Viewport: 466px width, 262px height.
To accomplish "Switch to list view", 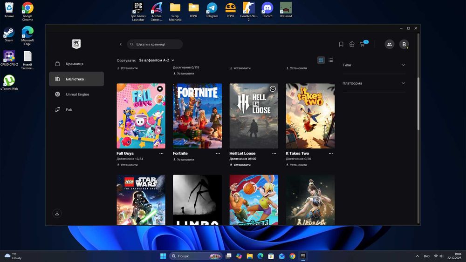I will pos(331,60).
